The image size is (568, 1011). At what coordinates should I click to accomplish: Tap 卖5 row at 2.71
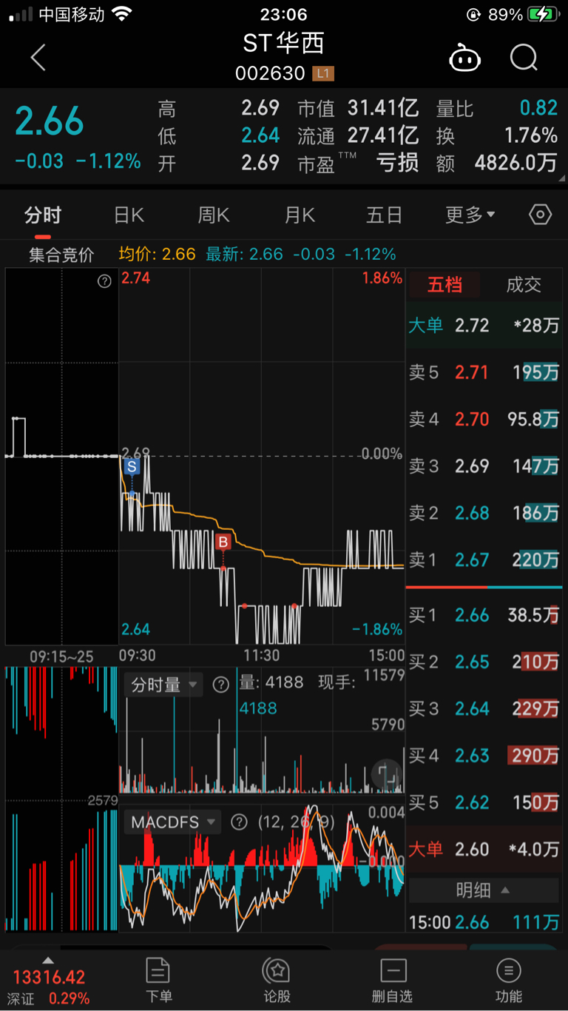pyautogui.click(x=484, y=372)
